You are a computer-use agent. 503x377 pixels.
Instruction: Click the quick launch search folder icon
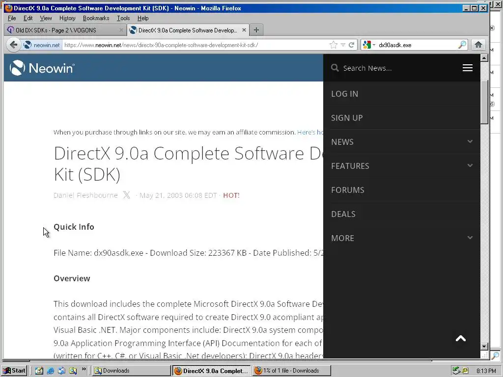coord(73,371)
